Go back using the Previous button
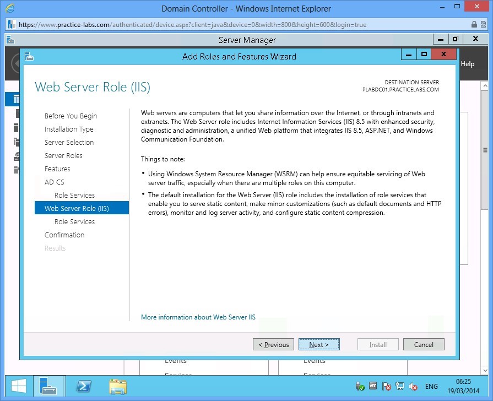Image resolution: width=493 pixels, height=401 pixels. click(273, 344)
